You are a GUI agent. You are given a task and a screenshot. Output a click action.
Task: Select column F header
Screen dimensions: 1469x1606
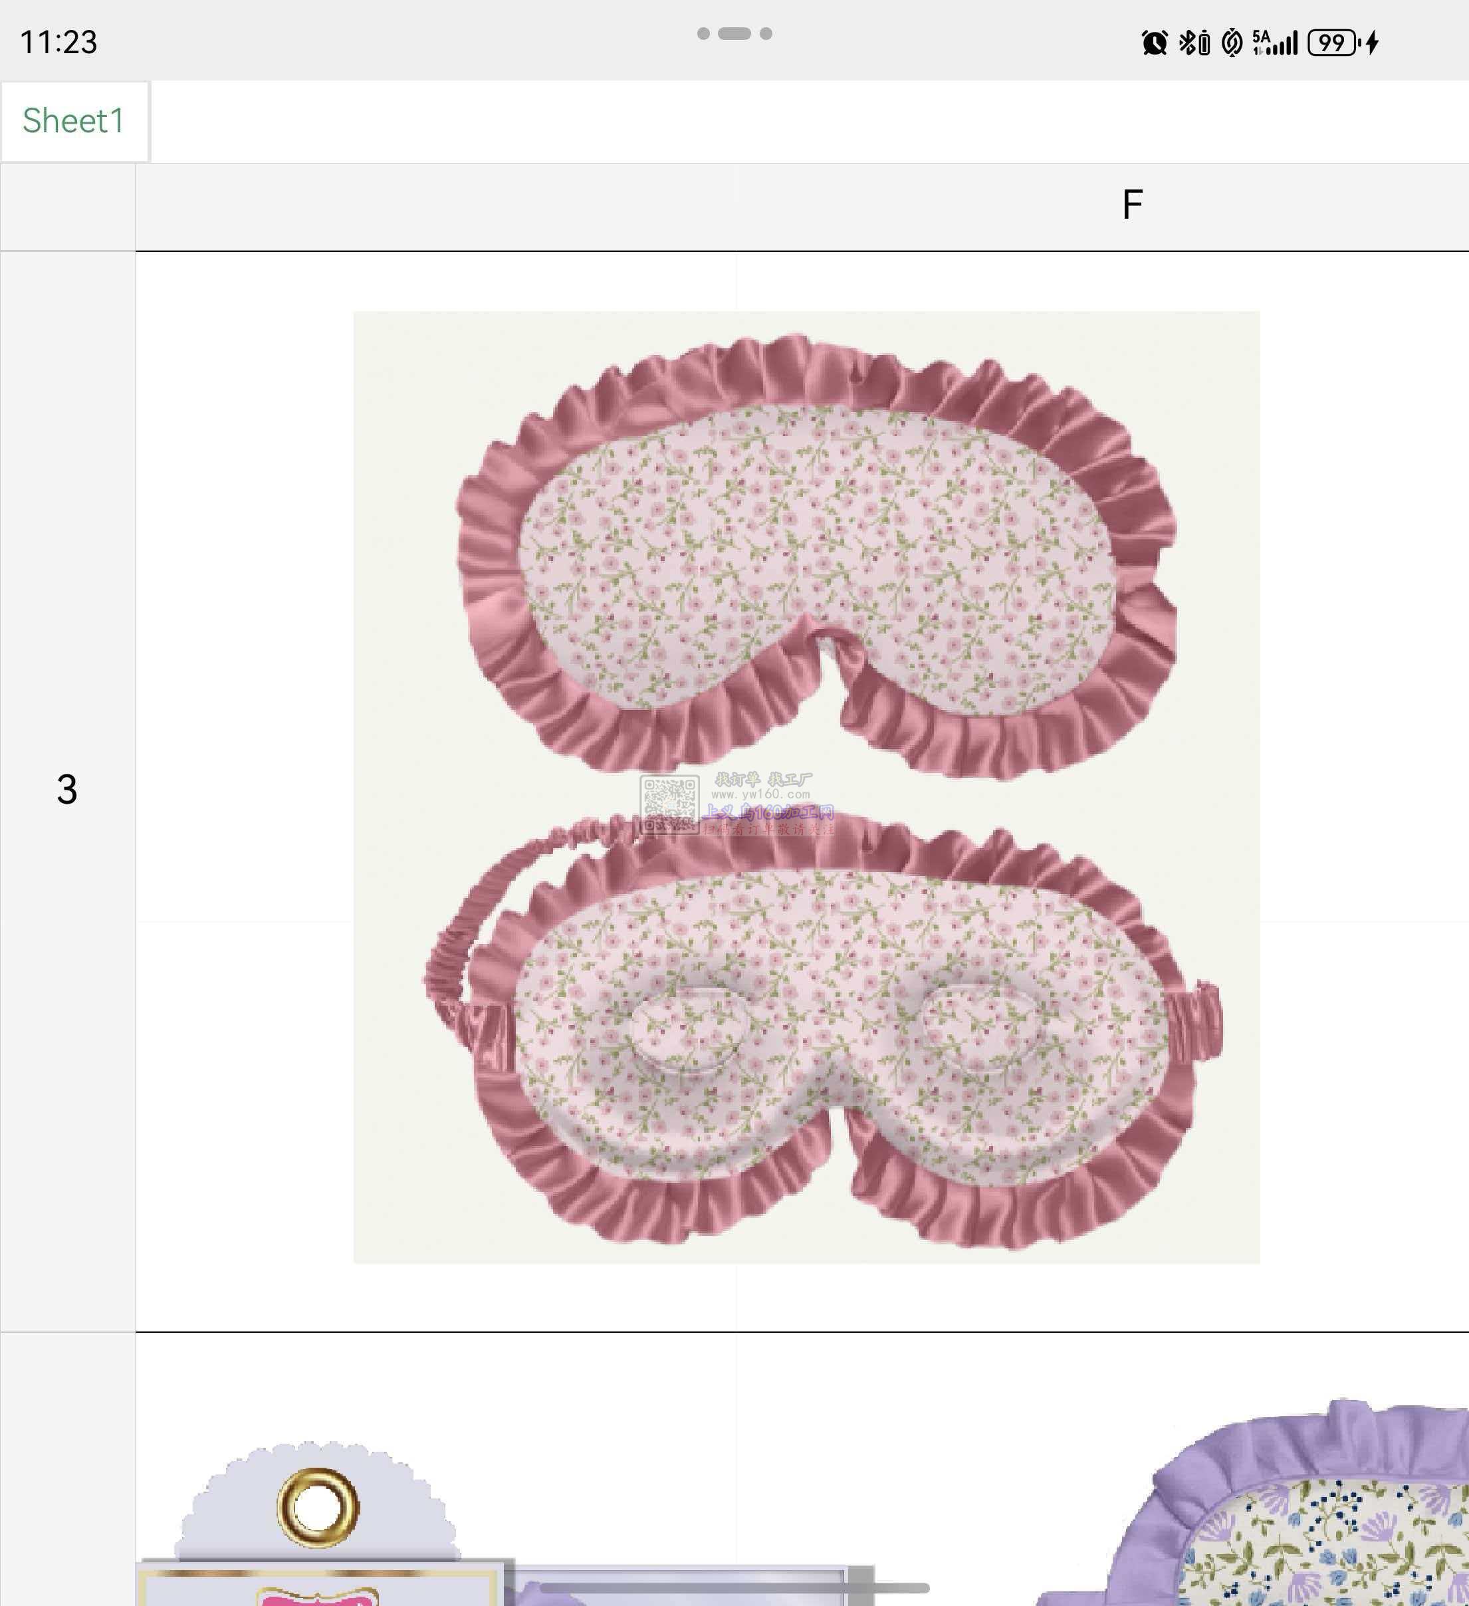(x=1131, y=205)
